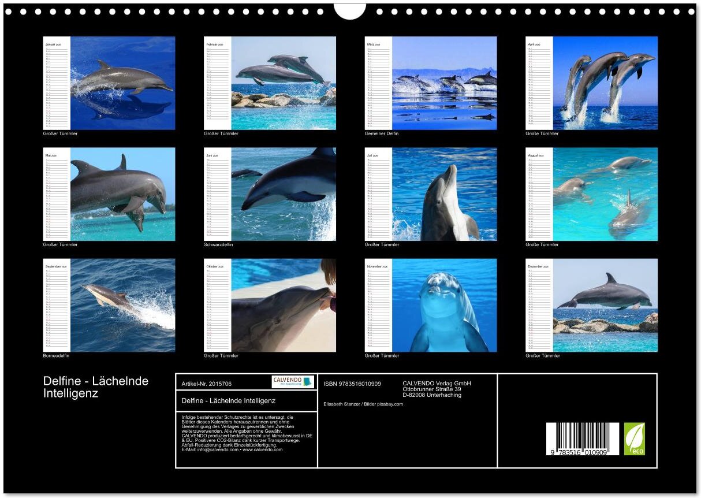
Task: Click 'ISBN 9783516010909' text
Action: pyautogui.click(x=352, y=384)
